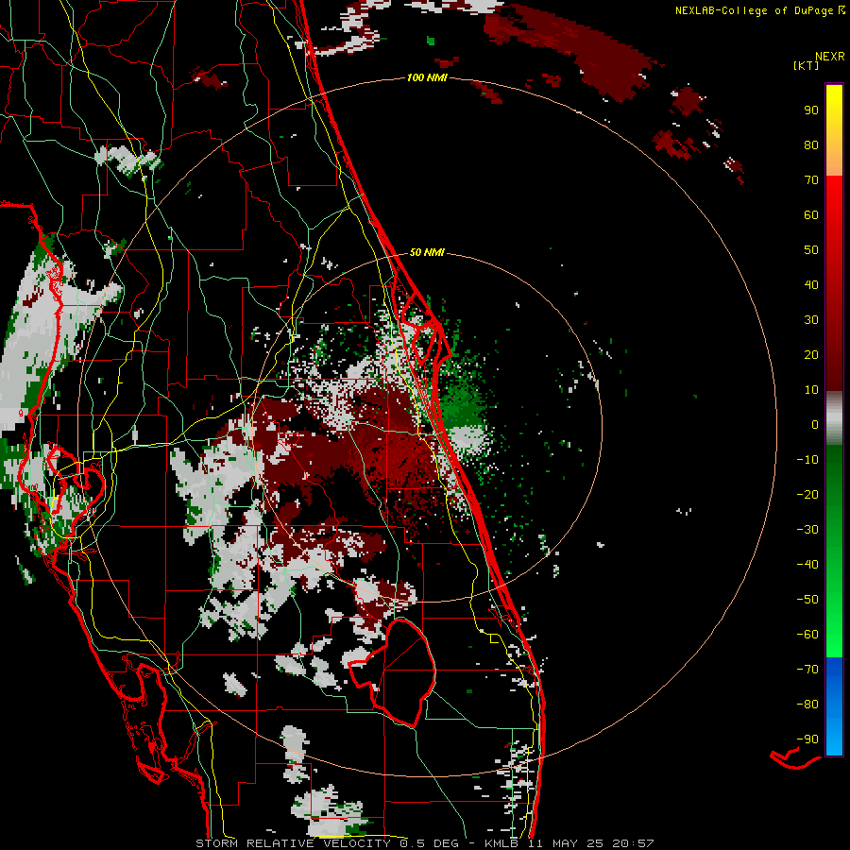This screenshot has height=850, width=850.
Task: Click the 70 value on velocity legend
Action: point(811,180)
